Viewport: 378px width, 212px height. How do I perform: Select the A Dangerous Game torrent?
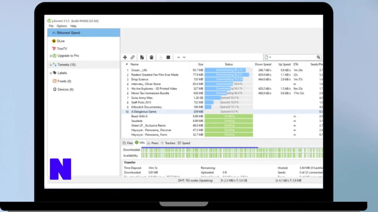[144, 112]
